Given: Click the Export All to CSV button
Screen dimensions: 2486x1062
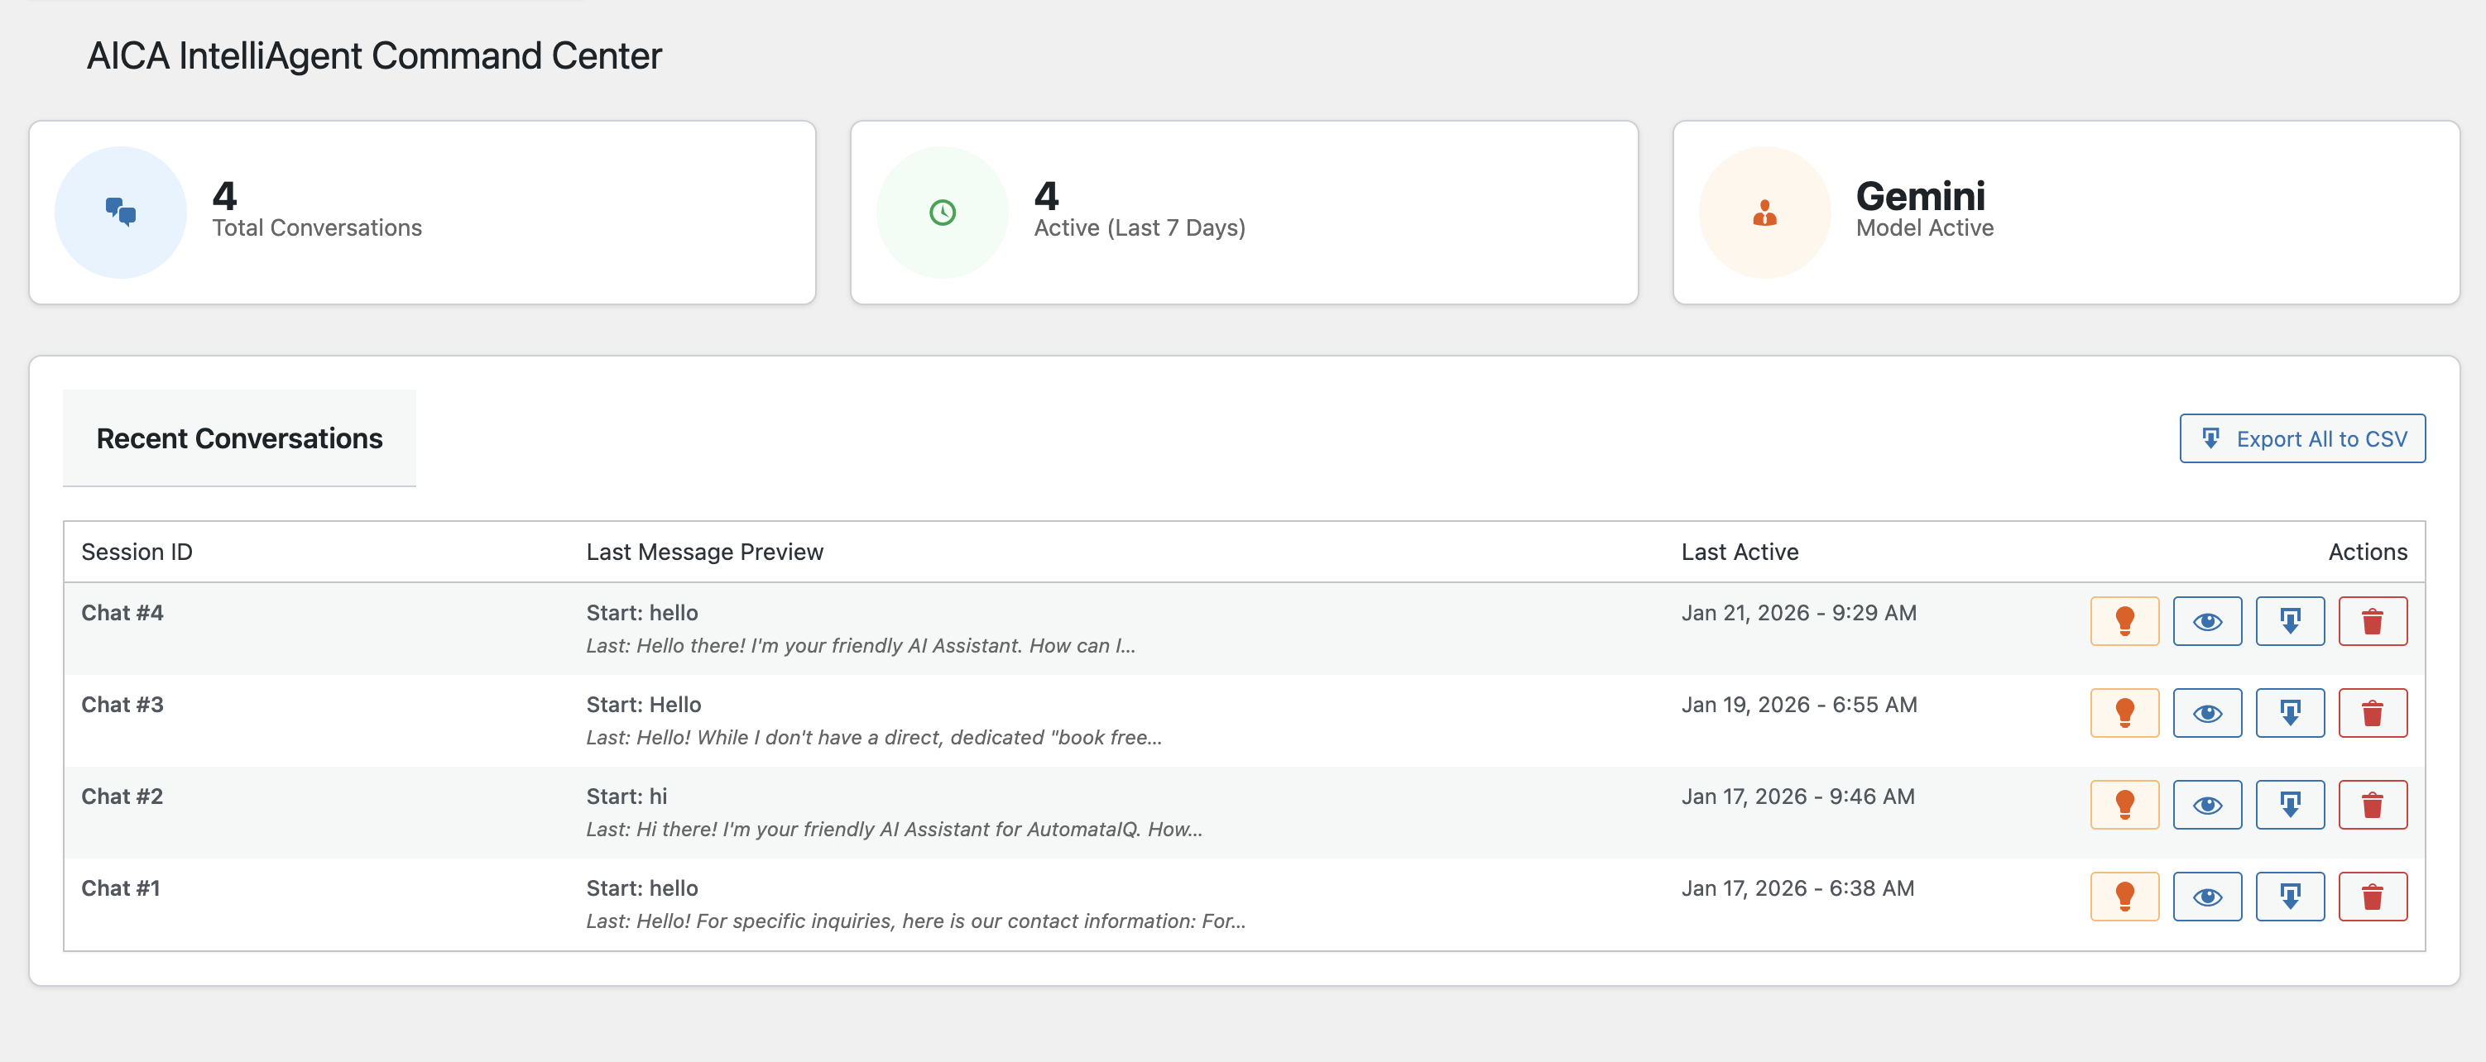Looking at the screenshot, I should (x=2302, y=438).
